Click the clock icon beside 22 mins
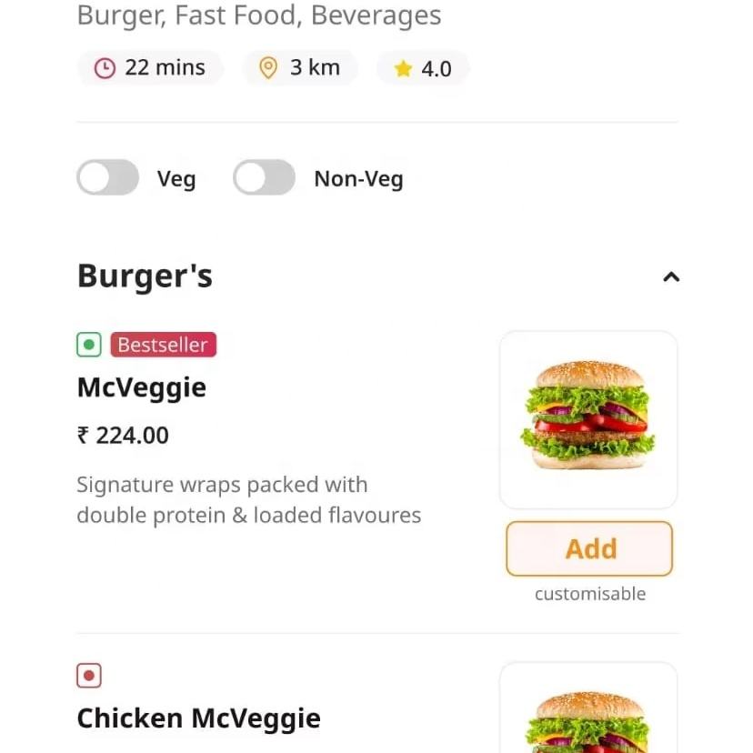Viewport: 753px width, 753px height. [x=105, y=68]
